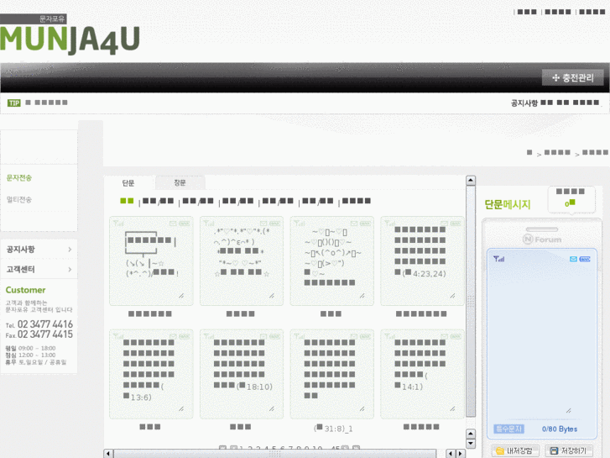The width and height of the screenshot is (610, 458).
Task: Click the down arrow of the vertical scrollbar
Action: point(471,444)
